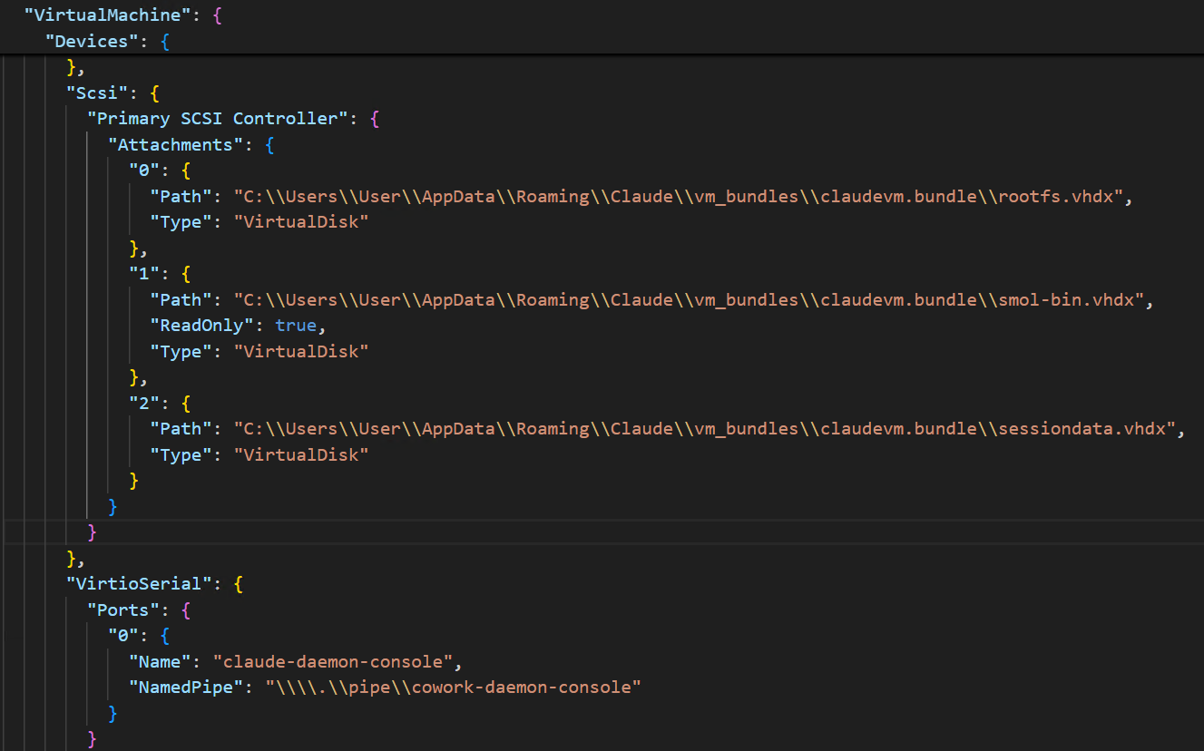Image resolution: width=1204 pixels, height=751 pixels.
Task: Click the "NamedPipe" key
Action: (x=186, y=688)
